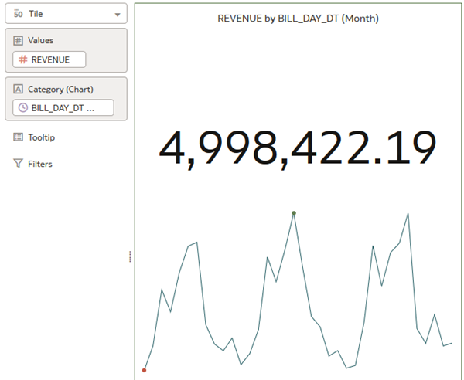Click the Filters funnel icon
This screenshot has height=380, width=464.
pos(18,164)
